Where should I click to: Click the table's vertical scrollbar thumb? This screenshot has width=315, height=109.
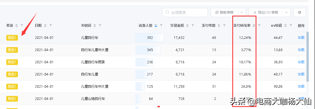click(x=308, y=56)
